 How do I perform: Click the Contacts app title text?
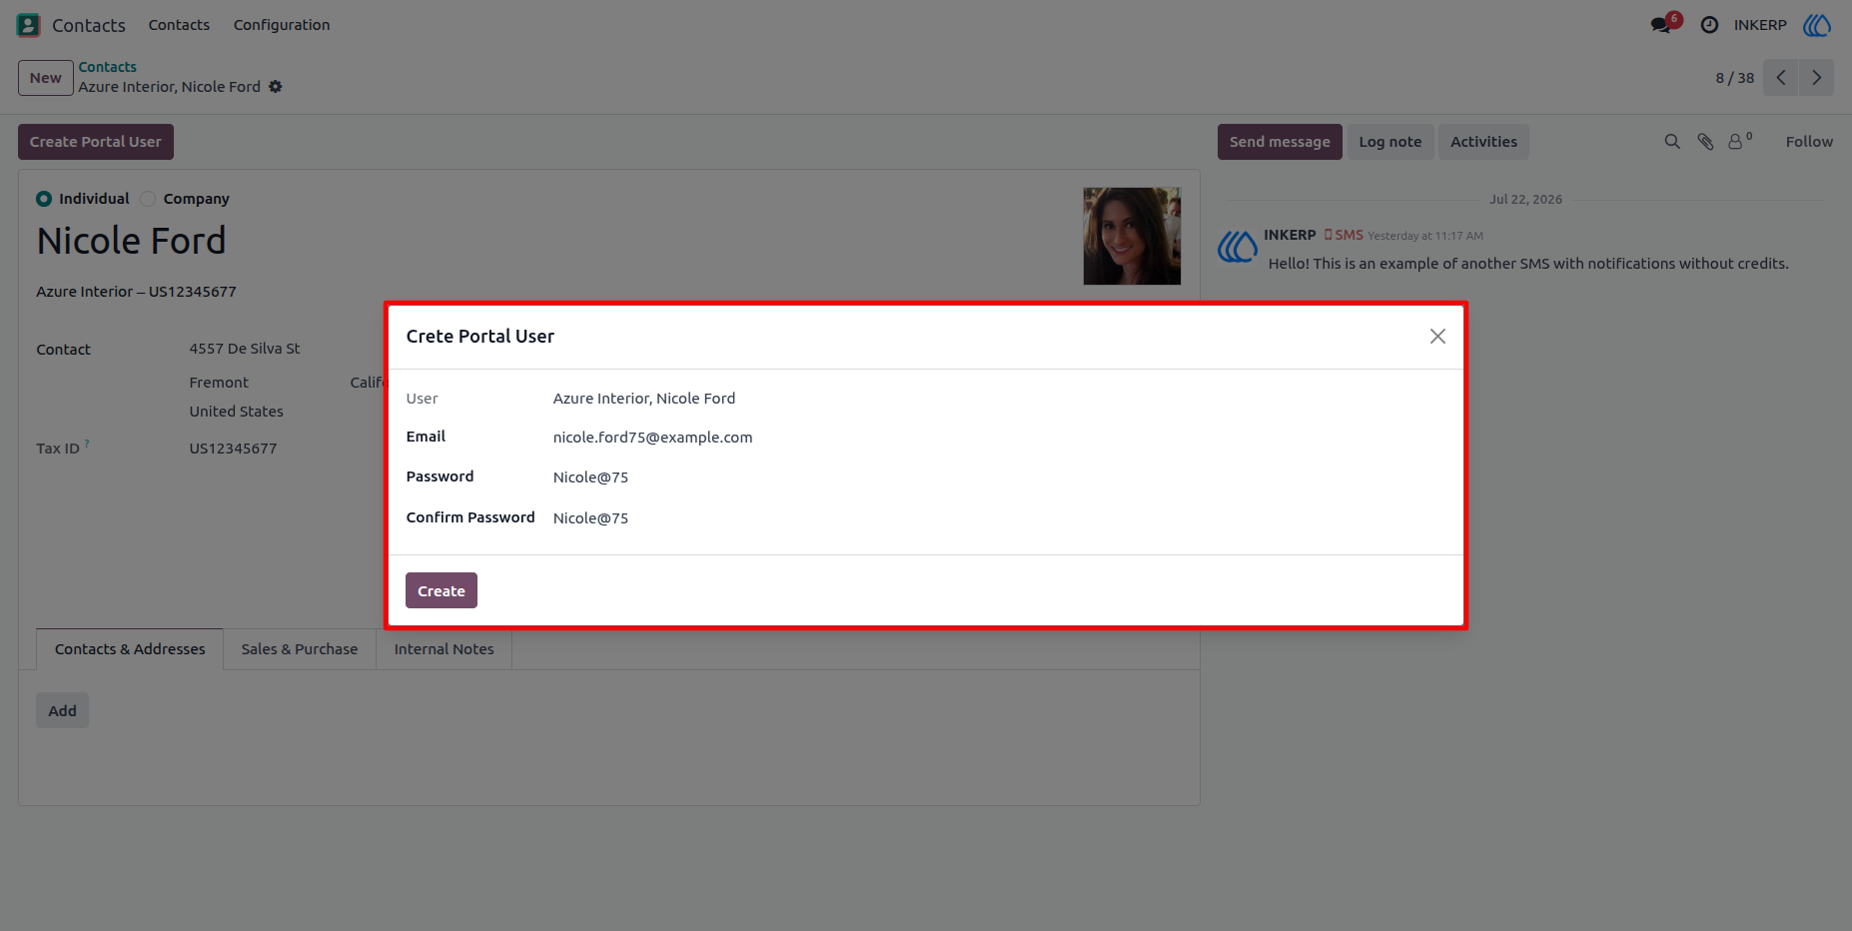point(89,25)
